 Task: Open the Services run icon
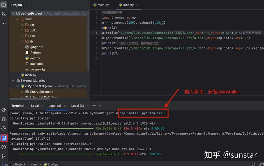[4, 128]
